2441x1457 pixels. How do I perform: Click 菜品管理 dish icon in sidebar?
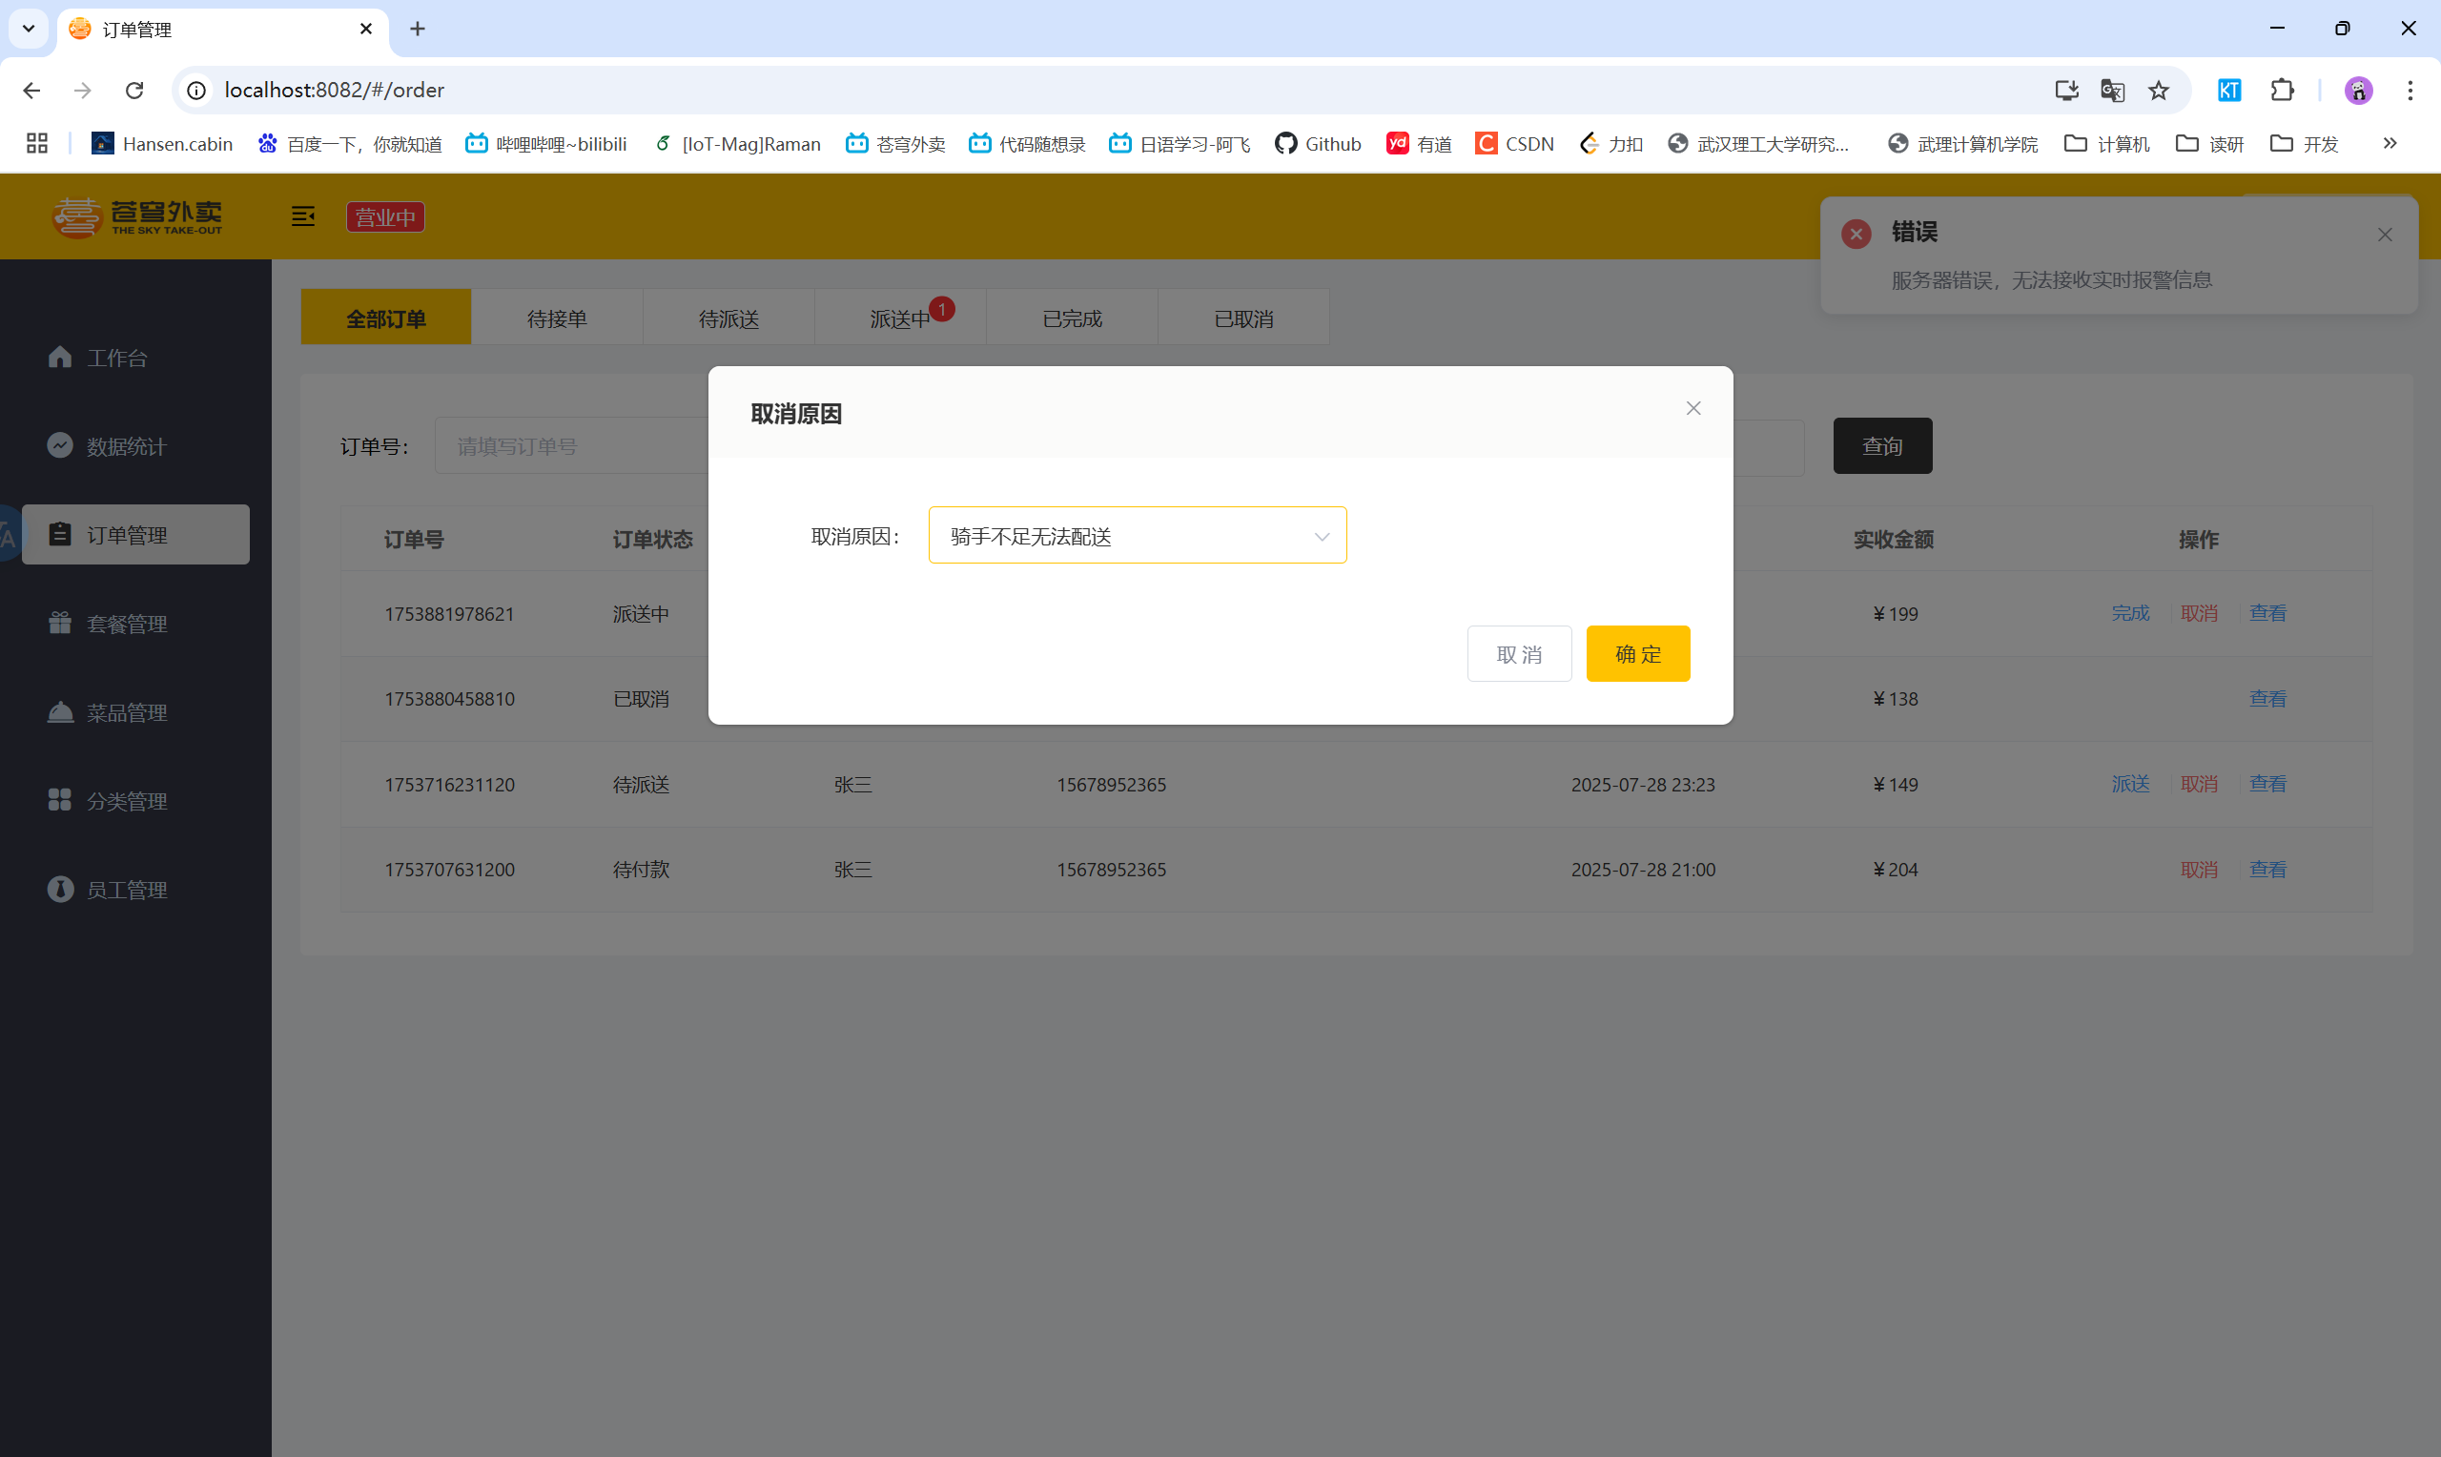[60, 711]
